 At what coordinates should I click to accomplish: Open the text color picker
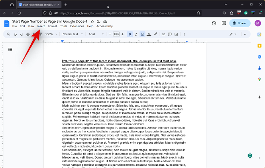149,34
